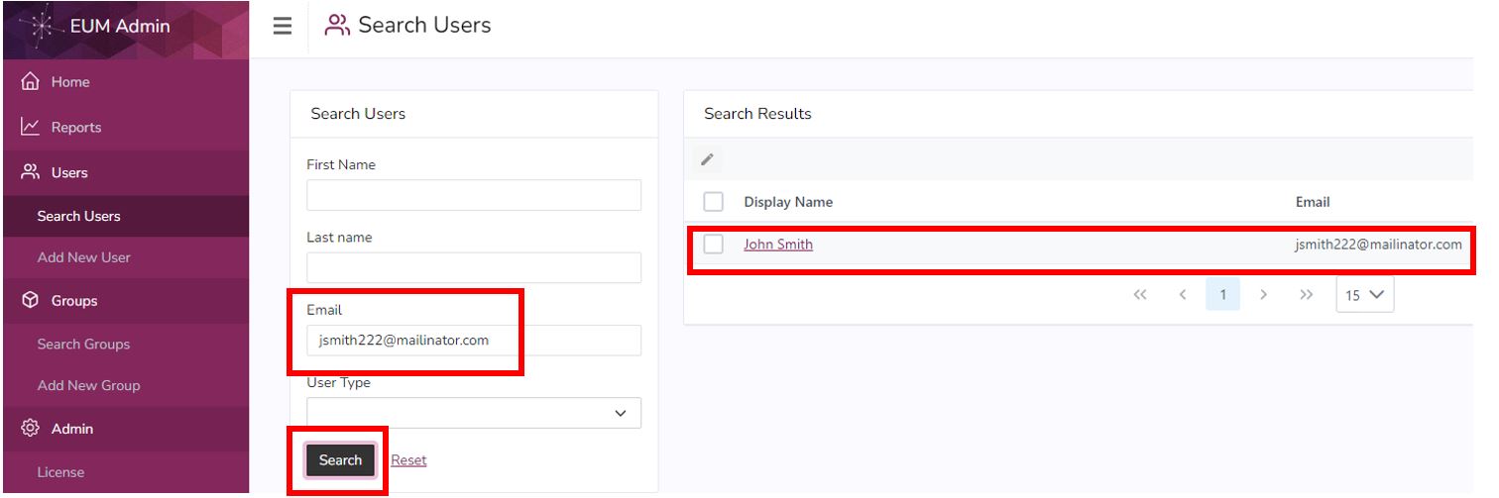Click the Search Results panel title
Viewport: 1499px width, 498px height.
coord(757,114)
